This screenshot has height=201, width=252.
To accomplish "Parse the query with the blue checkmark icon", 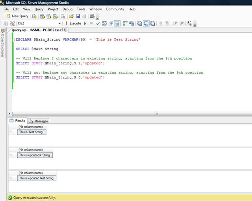I will pos(98,23).
